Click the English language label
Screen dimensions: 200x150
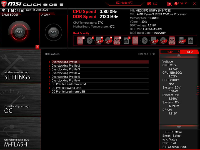point(182,3)
